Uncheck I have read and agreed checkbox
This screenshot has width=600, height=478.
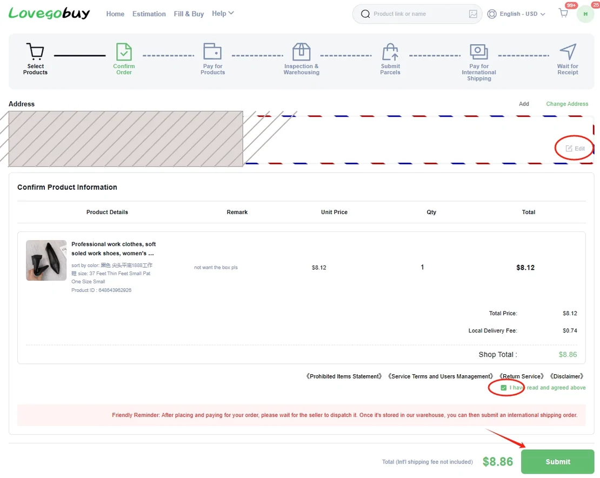tap(504, 388)
